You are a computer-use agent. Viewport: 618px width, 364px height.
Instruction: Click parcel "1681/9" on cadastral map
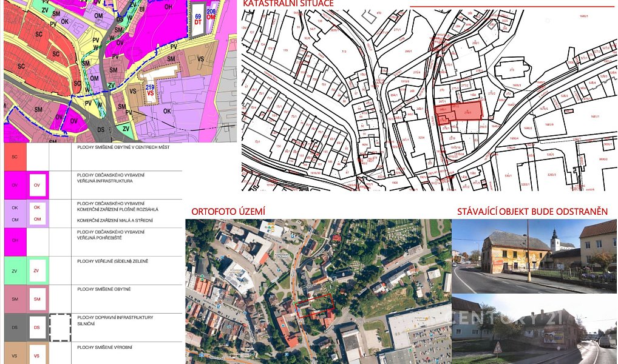click(550, 124)
